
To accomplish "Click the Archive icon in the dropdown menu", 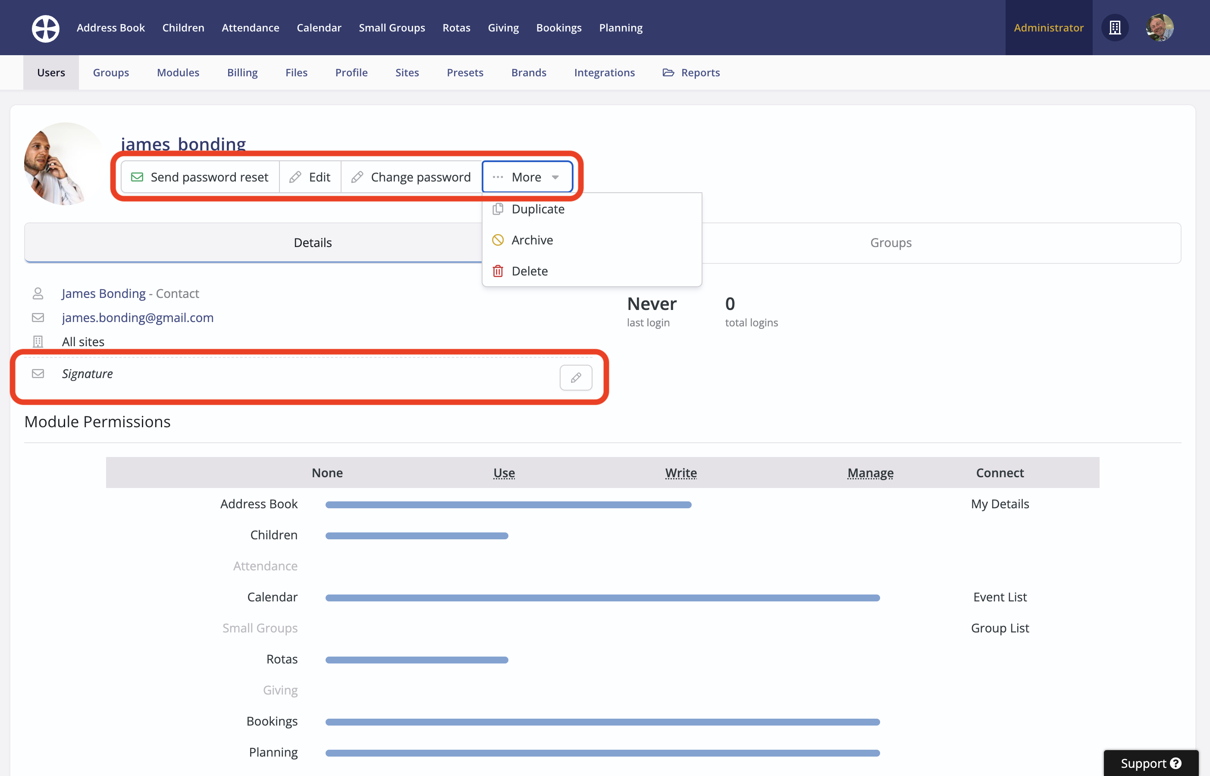I will click(x=498, y=240).
